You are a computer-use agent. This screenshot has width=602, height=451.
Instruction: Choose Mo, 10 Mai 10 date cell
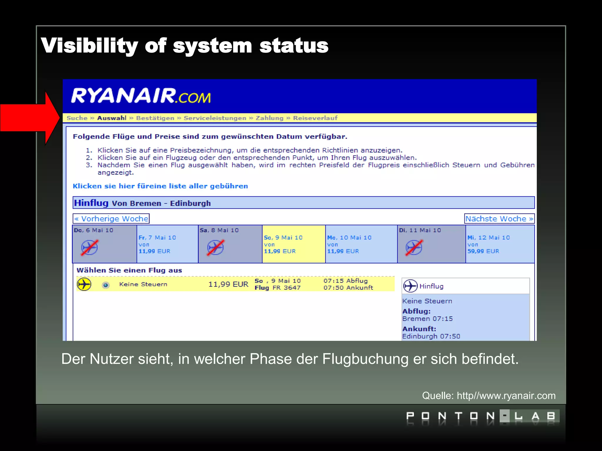(x=361, y=244)
